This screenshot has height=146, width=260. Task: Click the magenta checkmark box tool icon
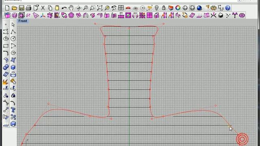tap(128, 15)
